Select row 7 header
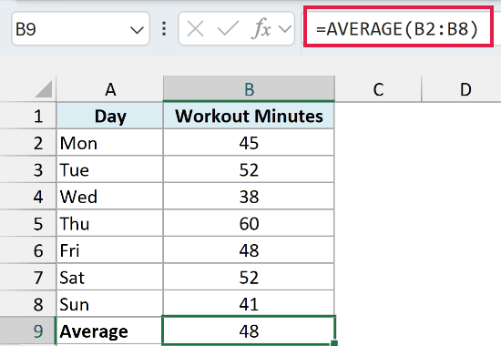This screenshot has width=501, height=346. point(28,277)
